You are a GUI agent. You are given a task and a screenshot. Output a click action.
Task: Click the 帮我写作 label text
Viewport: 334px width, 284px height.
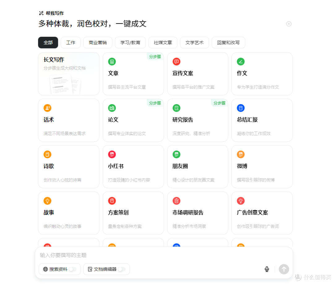pos(55,13)
